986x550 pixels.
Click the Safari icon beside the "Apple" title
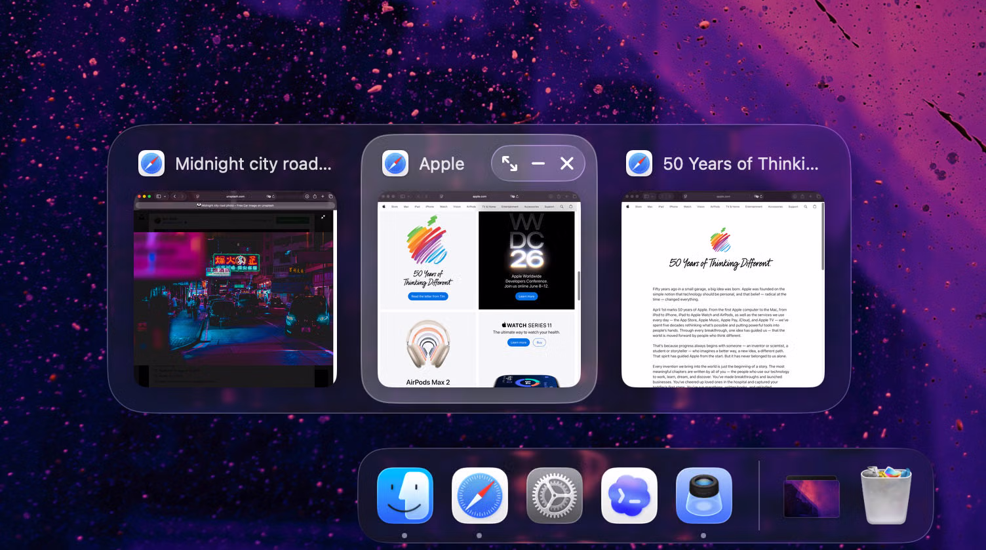click(x=395, y=164)
